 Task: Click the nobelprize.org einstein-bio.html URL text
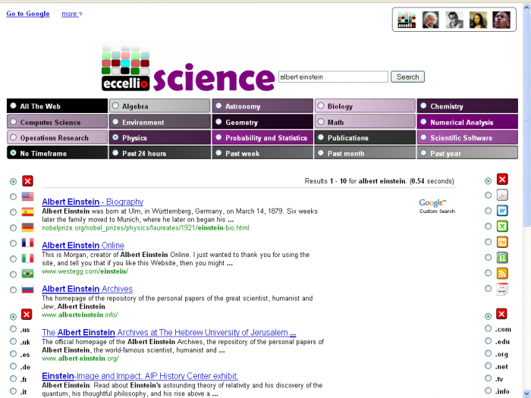(x=146, y=227)
